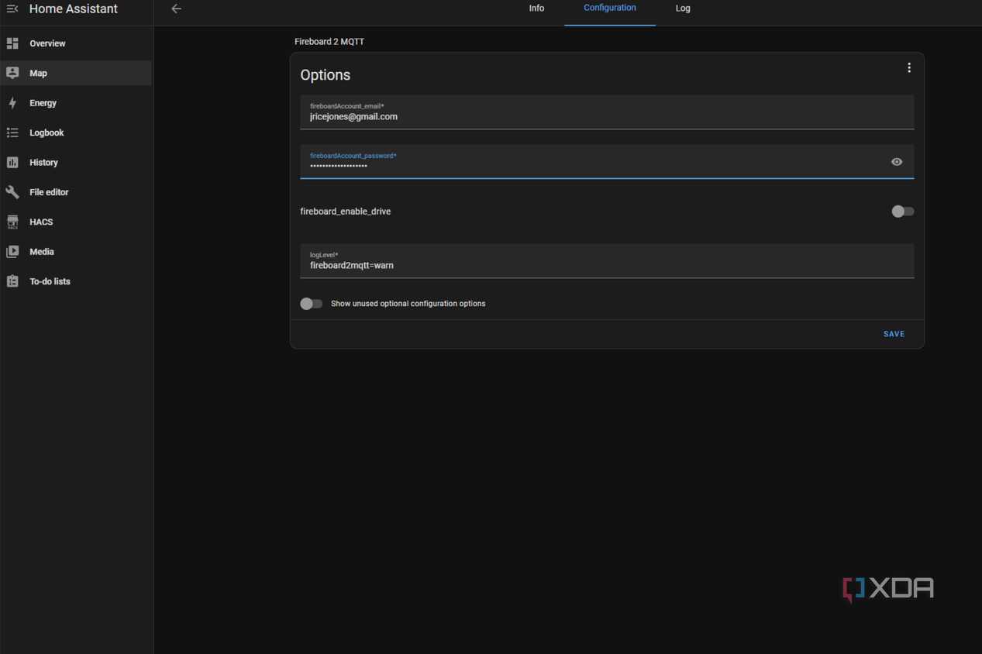Save the add-on options
This screenshot has height=654, width=982.
(x=894, y=334)
